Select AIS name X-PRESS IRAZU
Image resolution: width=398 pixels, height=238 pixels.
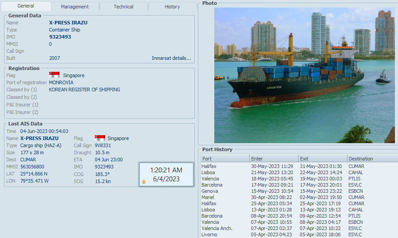39,138
